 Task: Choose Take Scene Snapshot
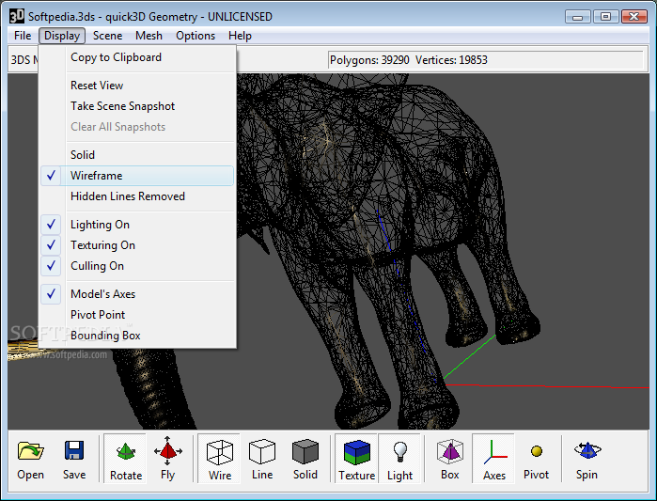tap(137, 106)
